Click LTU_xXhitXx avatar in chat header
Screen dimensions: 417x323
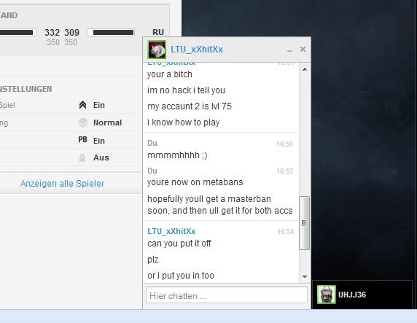click(x=157, y=50)
